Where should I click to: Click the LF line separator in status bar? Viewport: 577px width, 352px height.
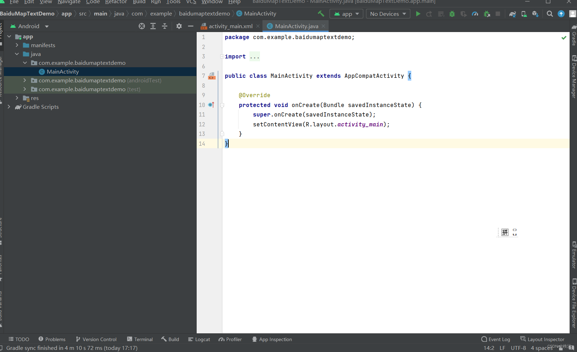502,348
